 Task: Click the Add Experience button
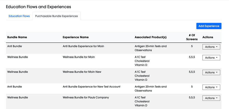(209, 26)
